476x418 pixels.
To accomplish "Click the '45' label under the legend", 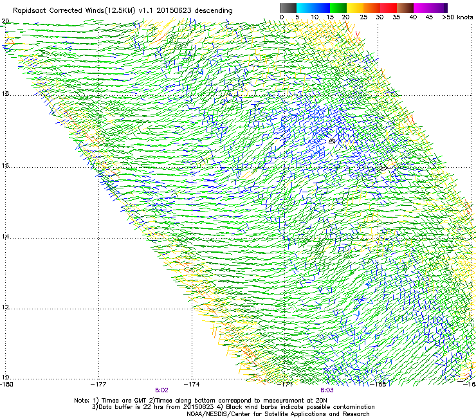I will pos(429,17).
